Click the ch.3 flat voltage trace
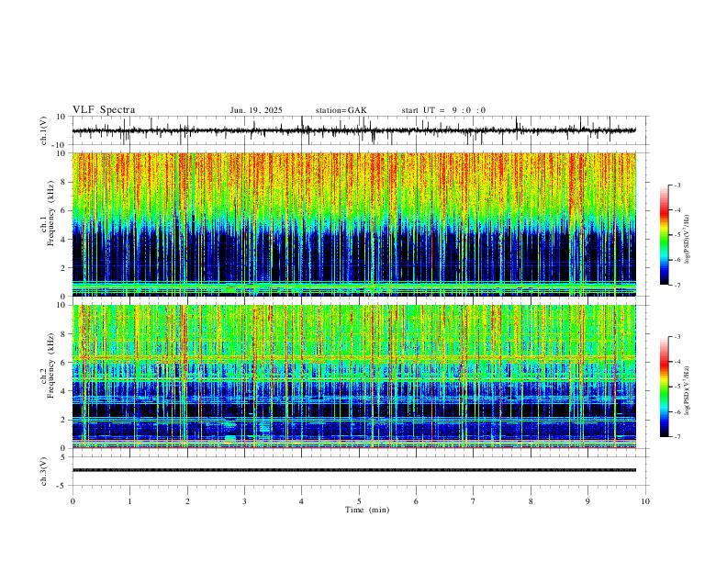 pyautogui.click(x=354, y=470)
